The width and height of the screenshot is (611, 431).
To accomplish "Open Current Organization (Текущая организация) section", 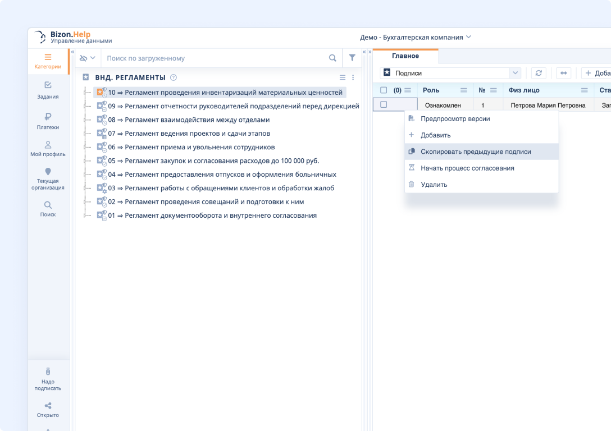I will [x=48, y=178].
